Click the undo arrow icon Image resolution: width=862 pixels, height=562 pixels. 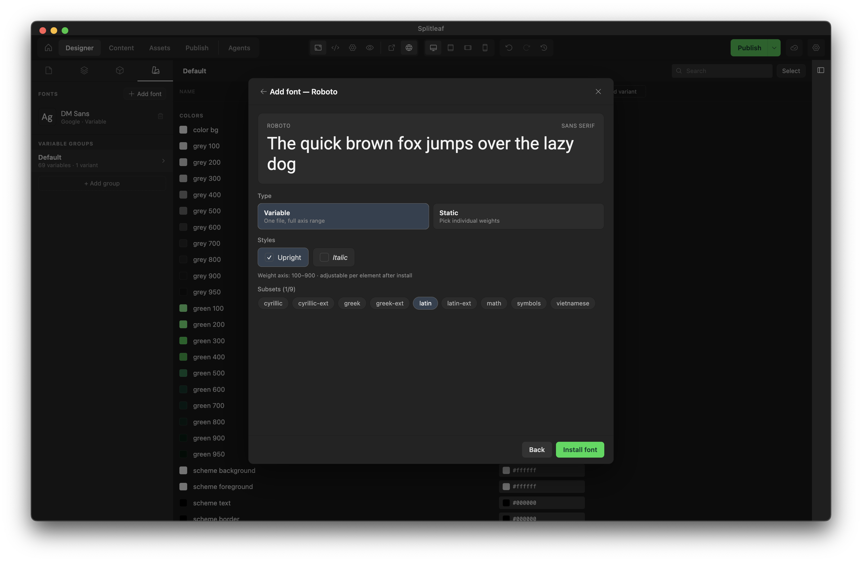pyautogui.click(x=509, y=48)
